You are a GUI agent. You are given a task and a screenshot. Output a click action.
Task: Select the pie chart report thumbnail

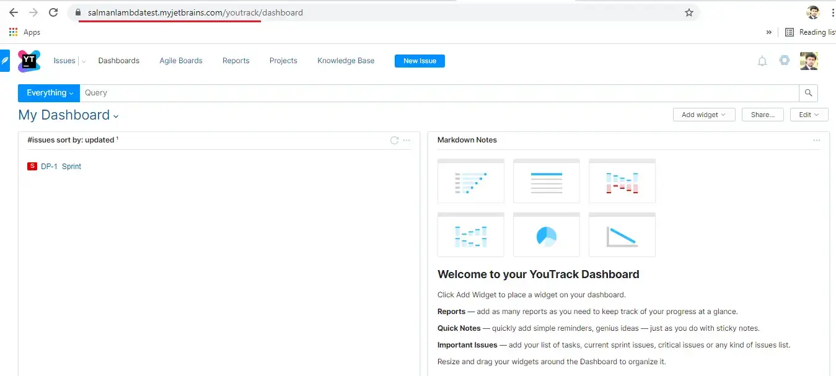tap(546, 236)
